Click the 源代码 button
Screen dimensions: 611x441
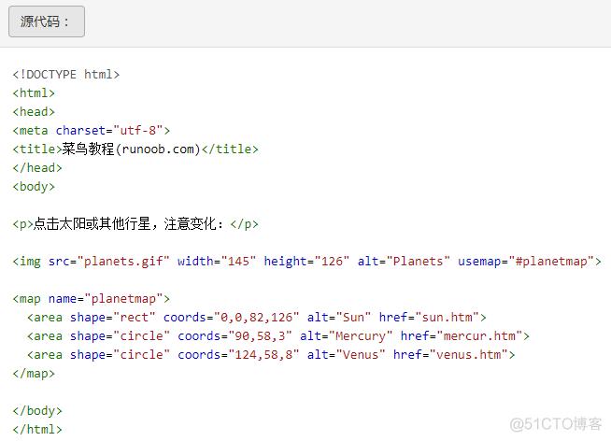coord(47,22)
